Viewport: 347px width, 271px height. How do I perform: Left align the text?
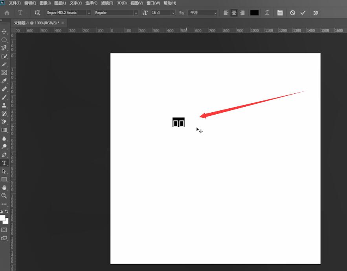[226, 13]
